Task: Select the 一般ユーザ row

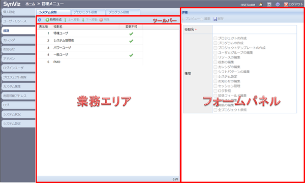Action: coord(90,55)
